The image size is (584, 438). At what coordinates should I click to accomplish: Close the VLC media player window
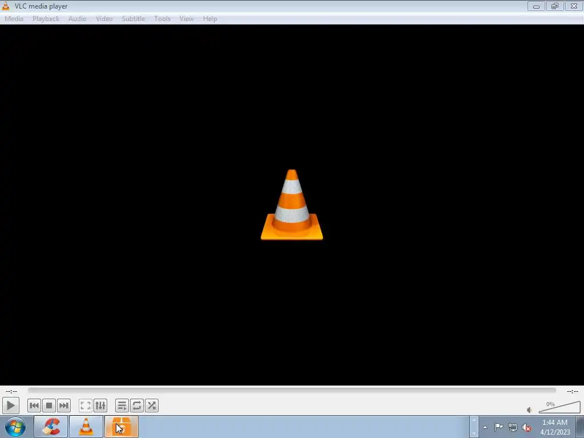pyautogui.click(x=574, y=6)
